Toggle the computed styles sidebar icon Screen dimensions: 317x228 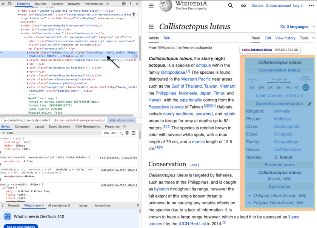pos(133,133)
